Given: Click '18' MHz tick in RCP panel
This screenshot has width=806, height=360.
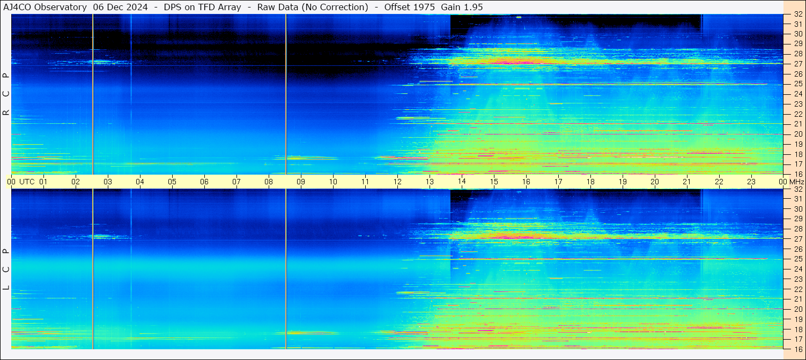Looking at the screenshot, I should pyautogui.click(x=797, y=154).
